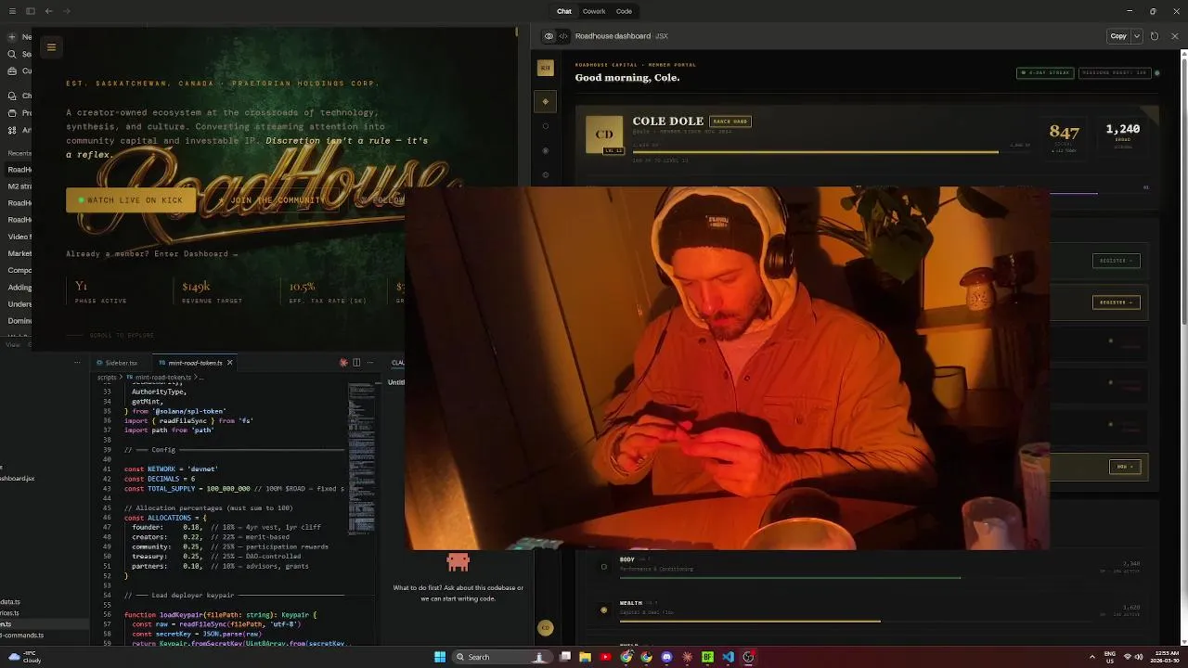The width and height of the screenshot is (1188, 668).
Task: Open the editor more actions ellipsis
Action: coord(369,363)
